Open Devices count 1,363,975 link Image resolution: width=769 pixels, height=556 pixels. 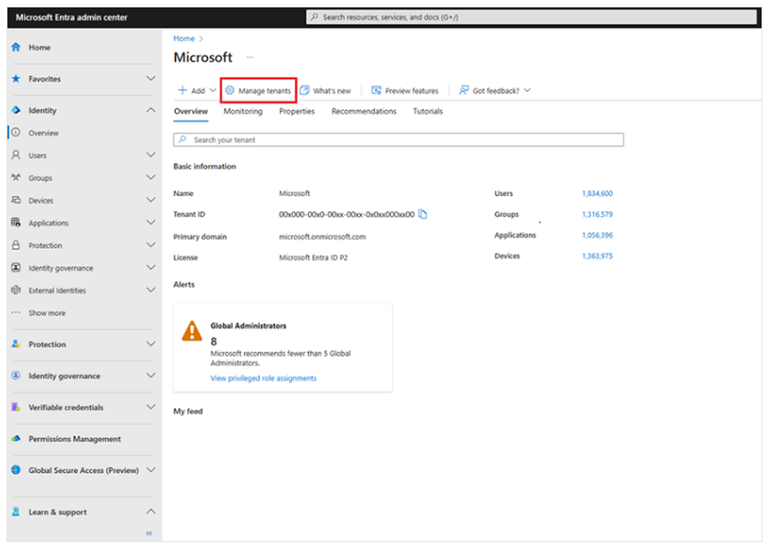click(x=597, y=256)
